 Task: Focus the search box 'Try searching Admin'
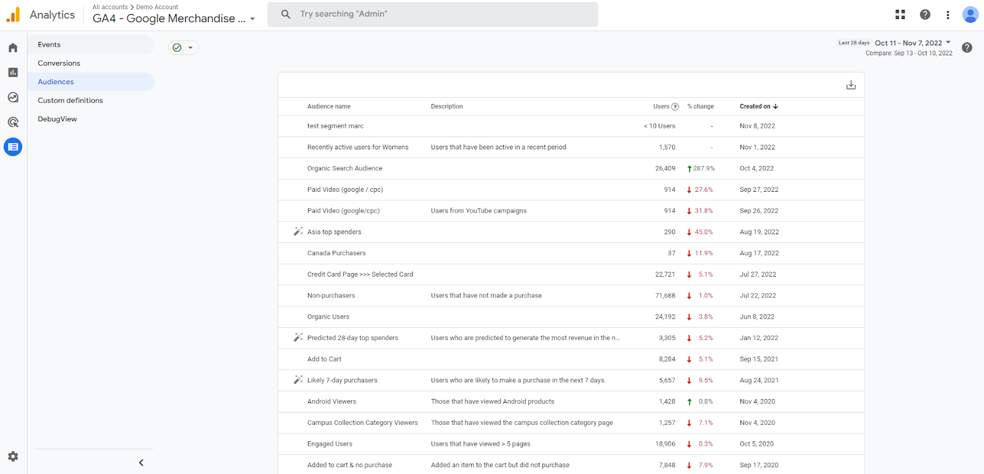pyautogui.click(x=432, y=14)
